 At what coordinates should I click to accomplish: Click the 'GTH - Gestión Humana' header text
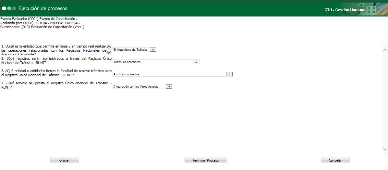[x=345, y=10]
